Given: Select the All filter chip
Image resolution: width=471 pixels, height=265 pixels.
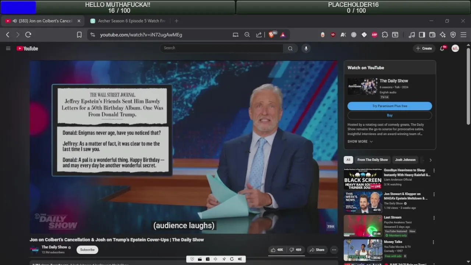Looking at the screenshot, I should pyautogui.click(x=348, y=160).
